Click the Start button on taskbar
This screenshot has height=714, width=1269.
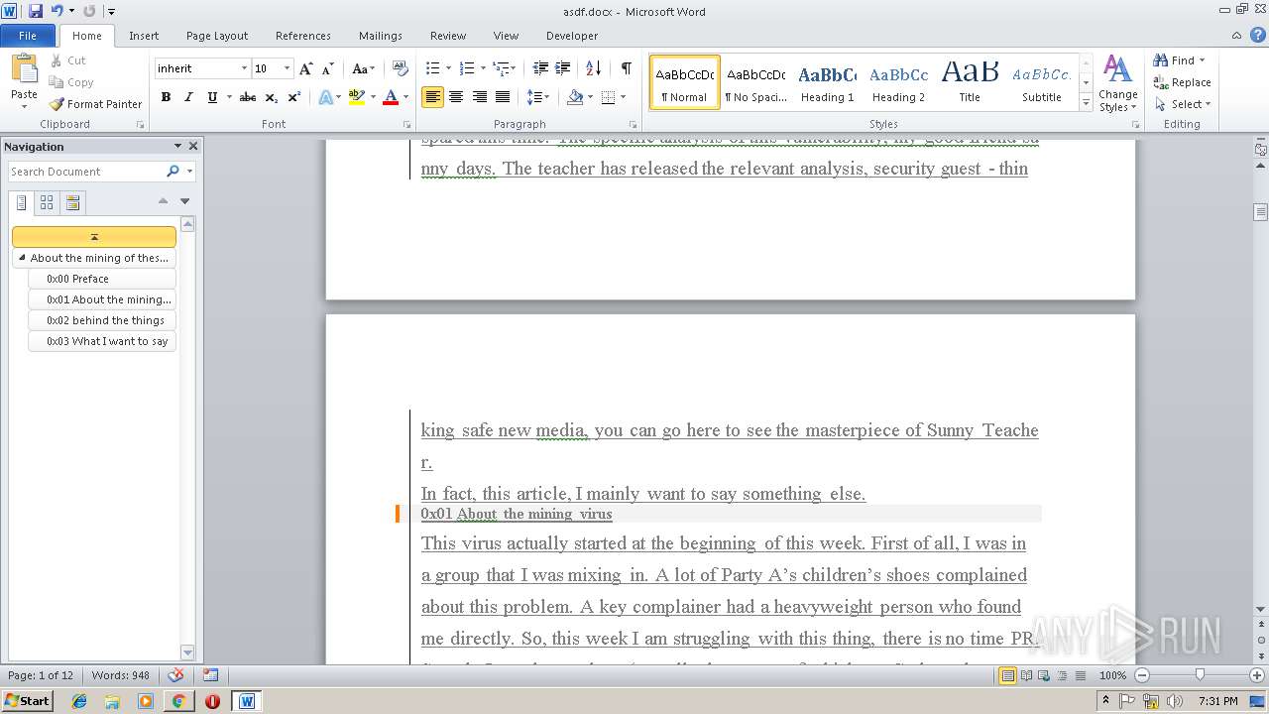tap(27, 700)
